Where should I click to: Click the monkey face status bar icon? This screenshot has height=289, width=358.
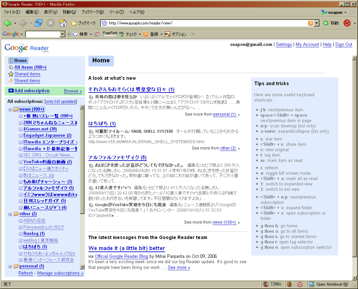point(300,284)
